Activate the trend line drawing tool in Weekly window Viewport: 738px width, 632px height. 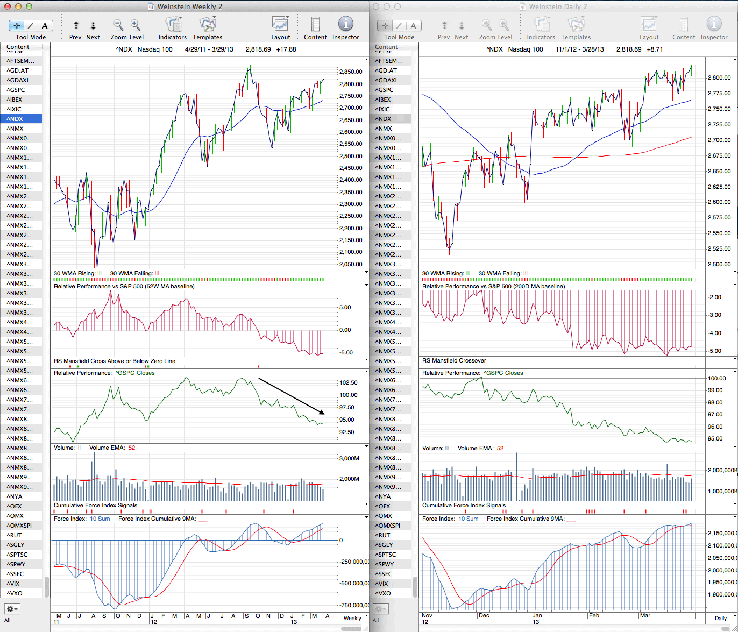coord(31,25)
